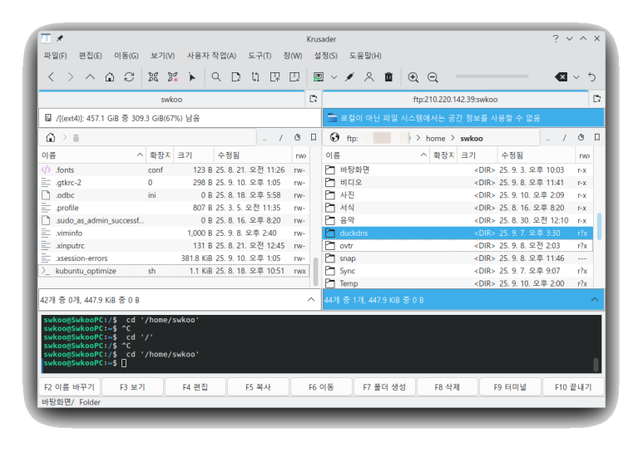Open the right panel bookmarks icon
The height and width of the screenshot is (452, 643).
tap(597, 138)
